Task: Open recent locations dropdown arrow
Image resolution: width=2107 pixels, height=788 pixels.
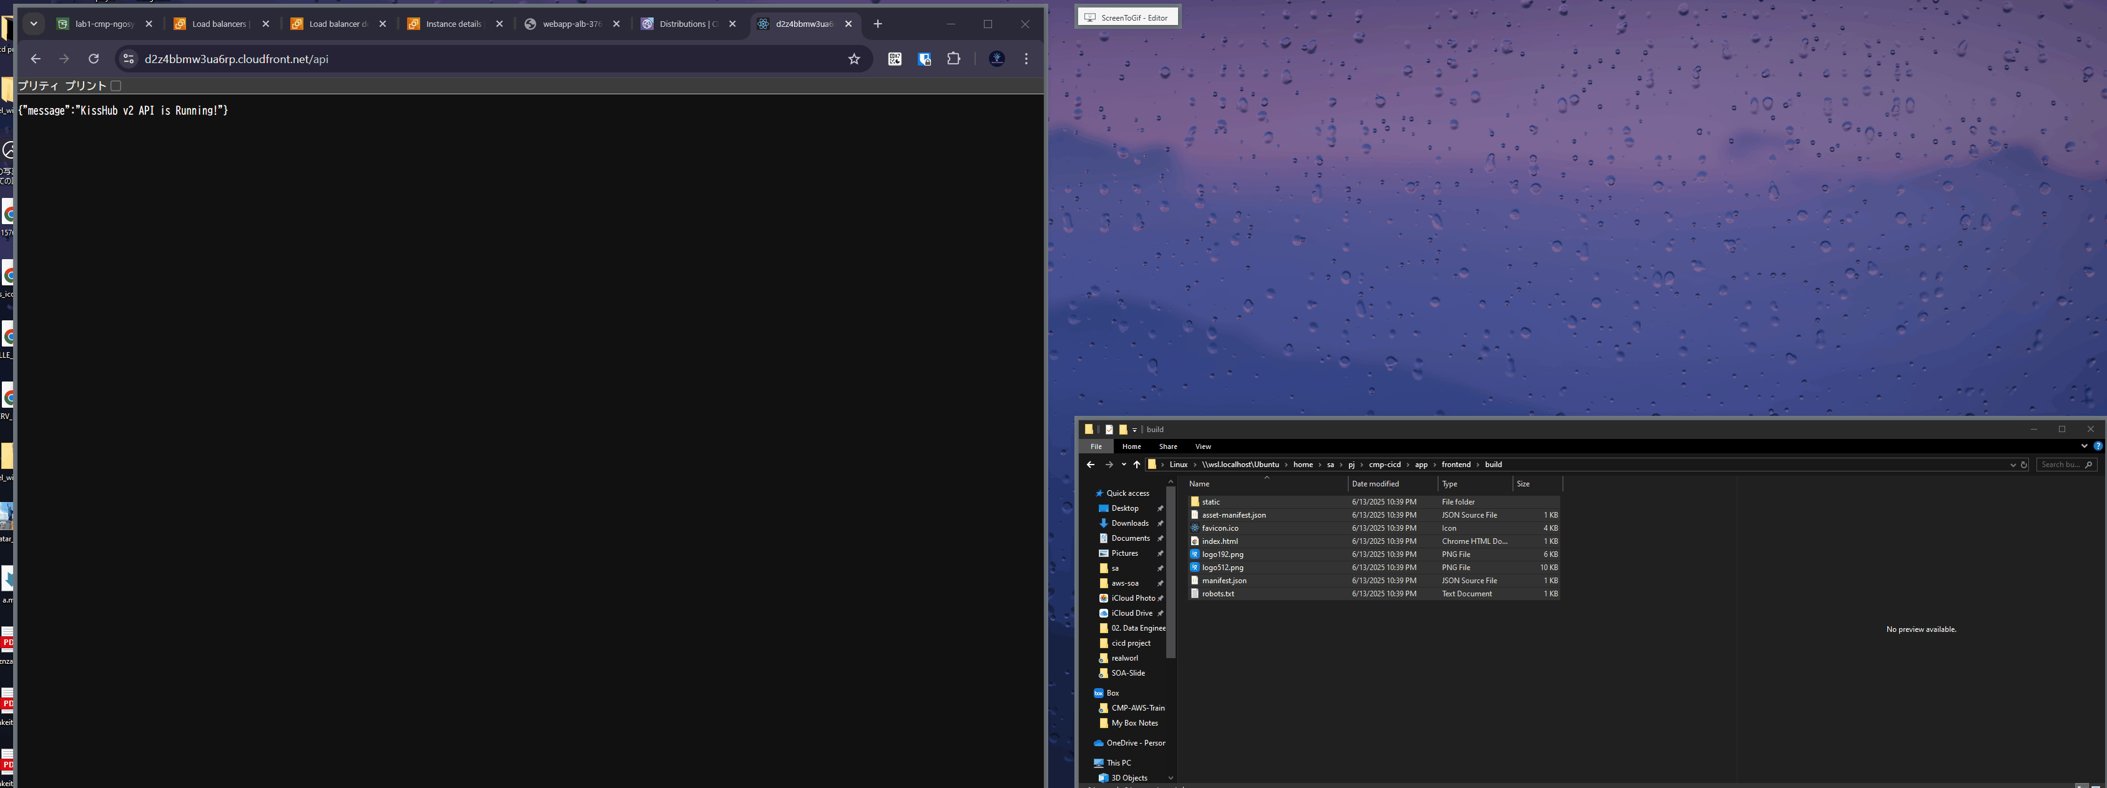Action: tap(1124, 465)
